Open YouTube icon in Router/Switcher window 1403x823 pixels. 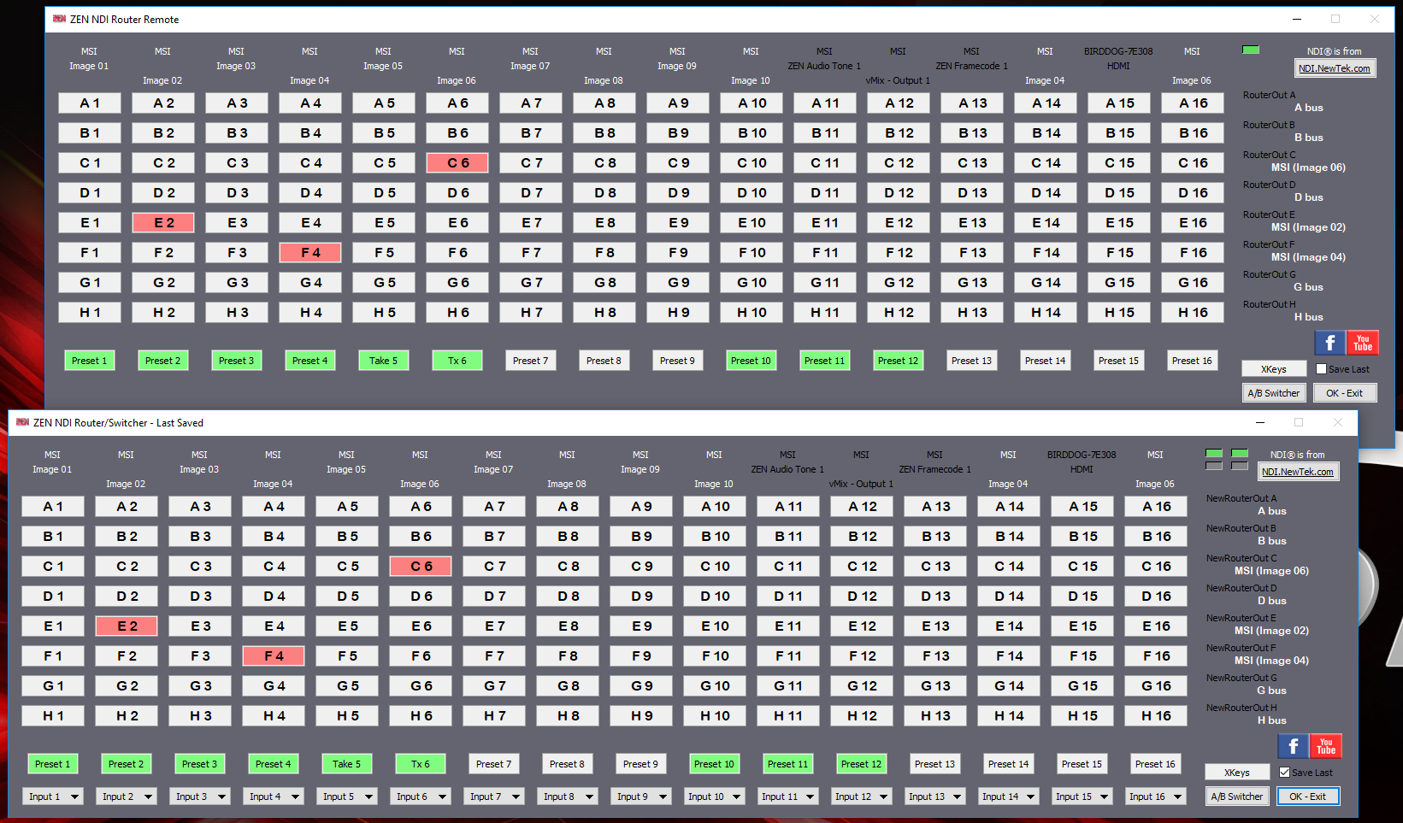[1326, 746]
